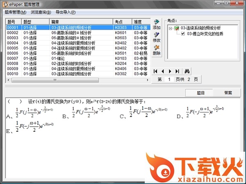
Task: Click page number input field showing 1
Action: (x=169, y=79)
